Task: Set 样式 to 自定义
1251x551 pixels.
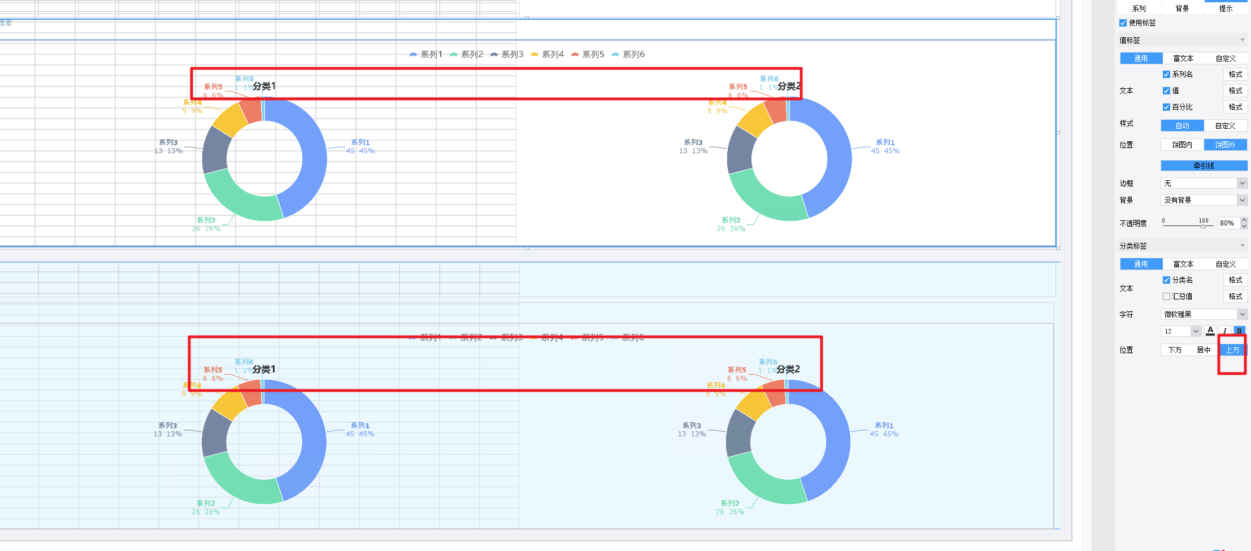Action: coord(1226,125)
